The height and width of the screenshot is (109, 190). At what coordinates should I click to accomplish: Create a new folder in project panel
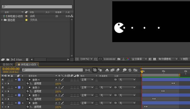point(8,60)
